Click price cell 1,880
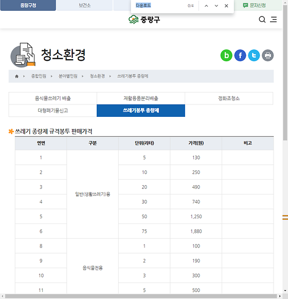 (x=196, y=232)
